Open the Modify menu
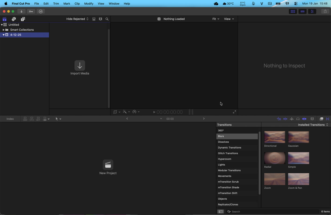Screen dimensions: 331x215 coord(89,3)
